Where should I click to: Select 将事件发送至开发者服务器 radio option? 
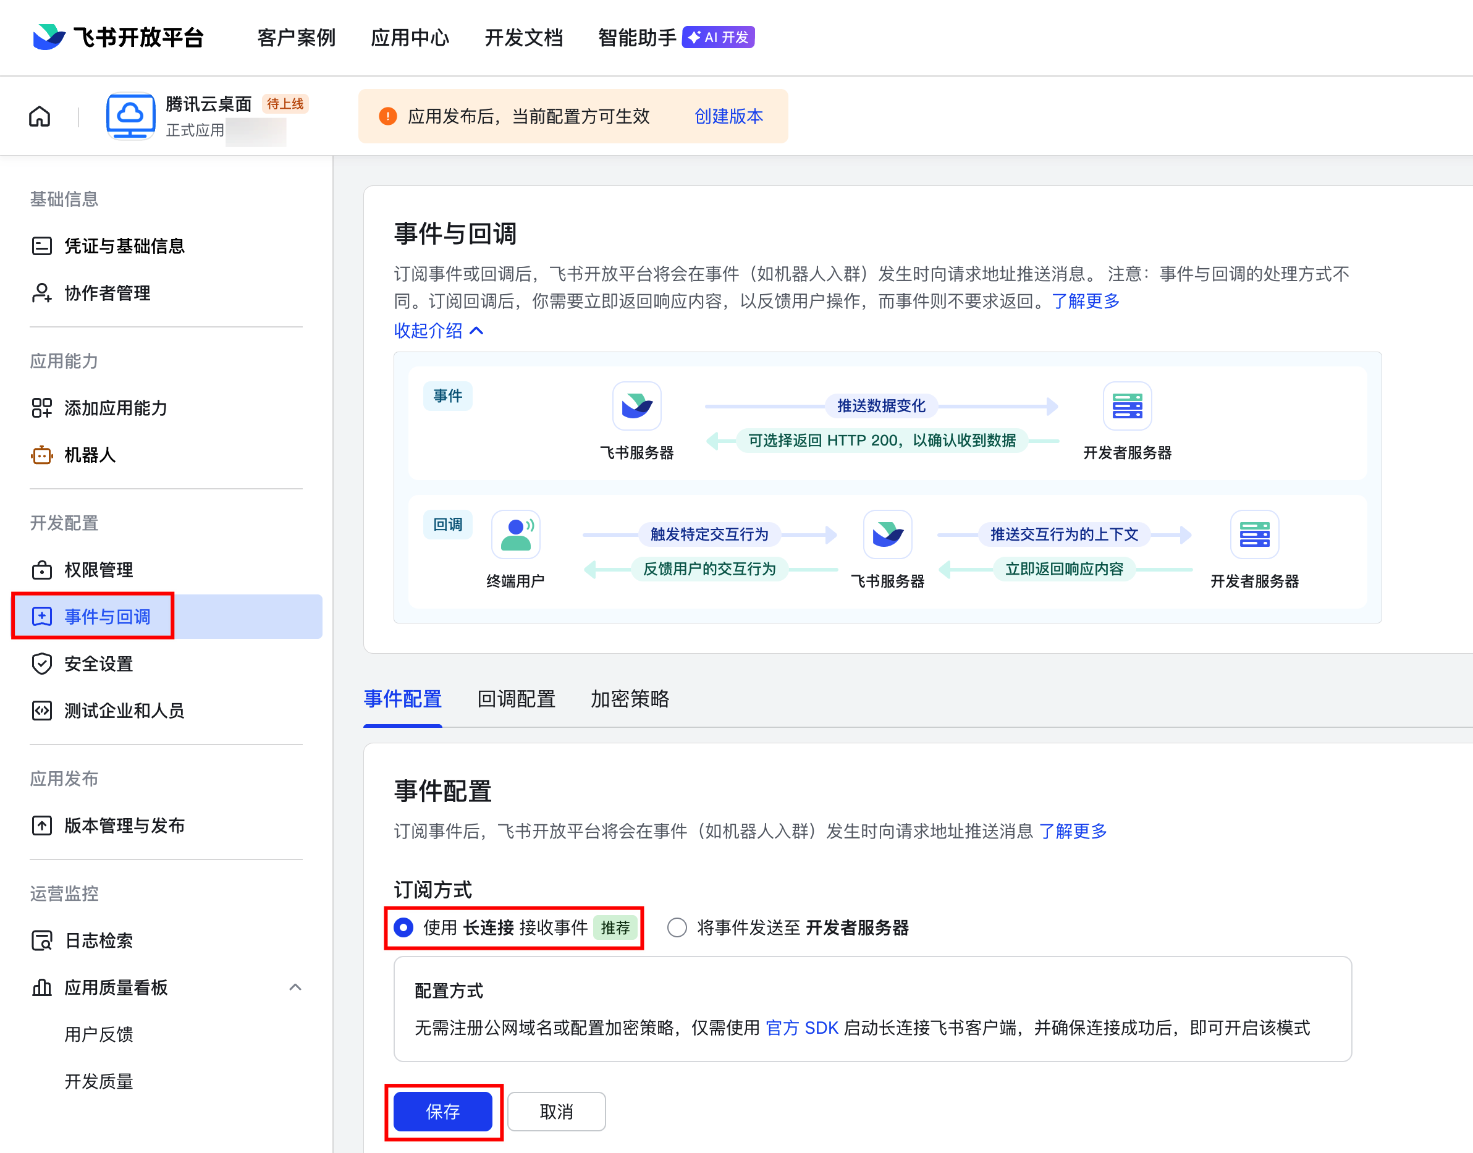[677, 927]
